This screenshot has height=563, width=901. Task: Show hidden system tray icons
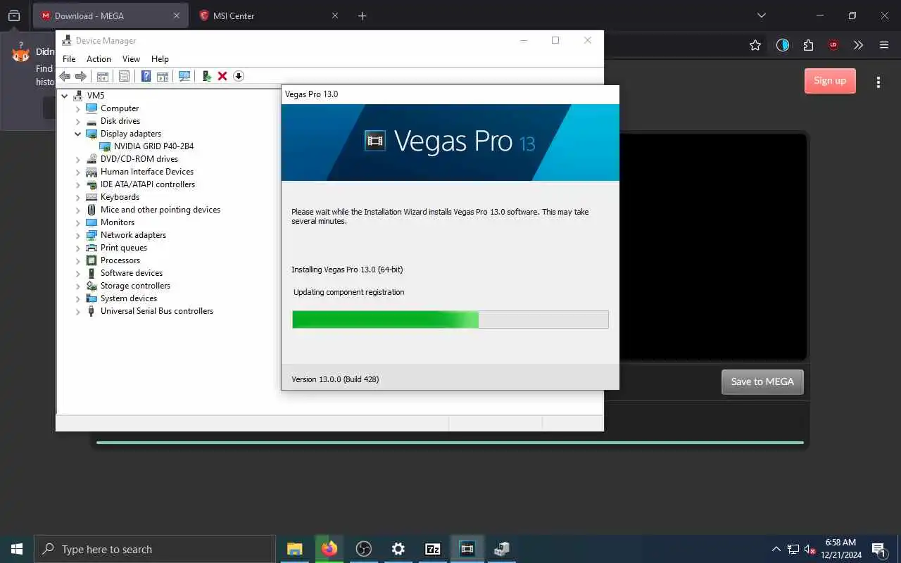coord(776,550)
